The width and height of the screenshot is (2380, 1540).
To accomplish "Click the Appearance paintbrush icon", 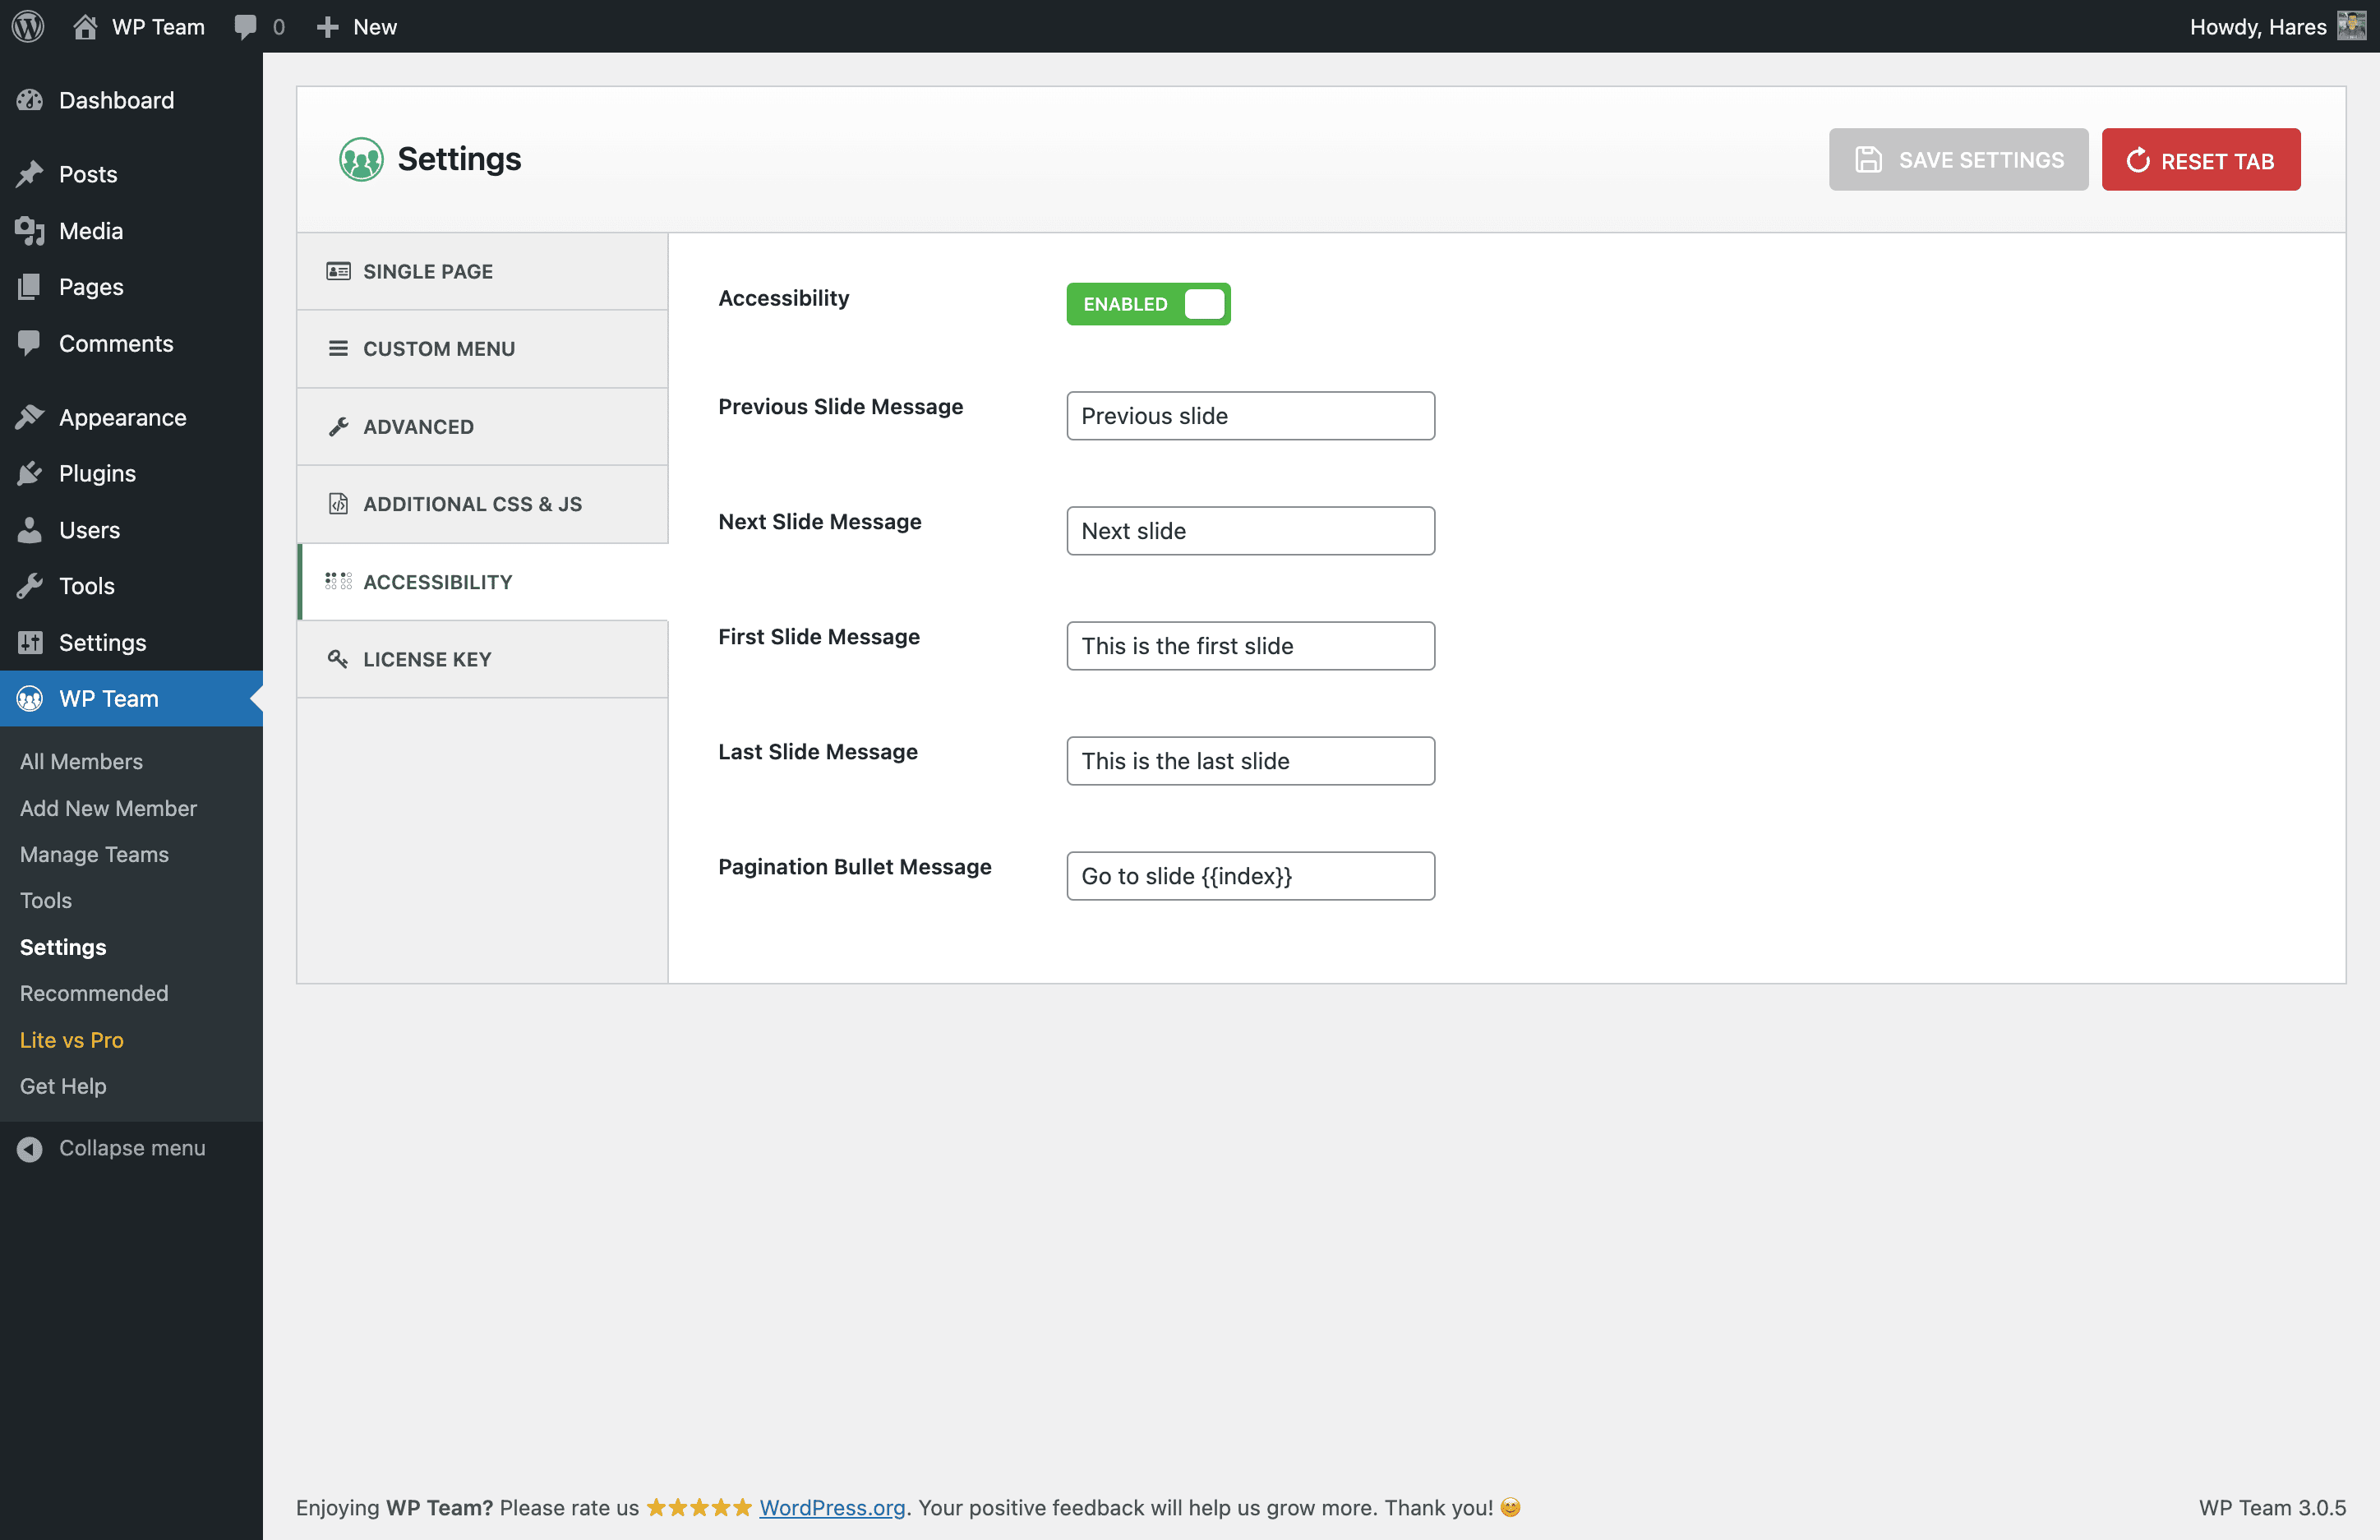I will 30,417.
